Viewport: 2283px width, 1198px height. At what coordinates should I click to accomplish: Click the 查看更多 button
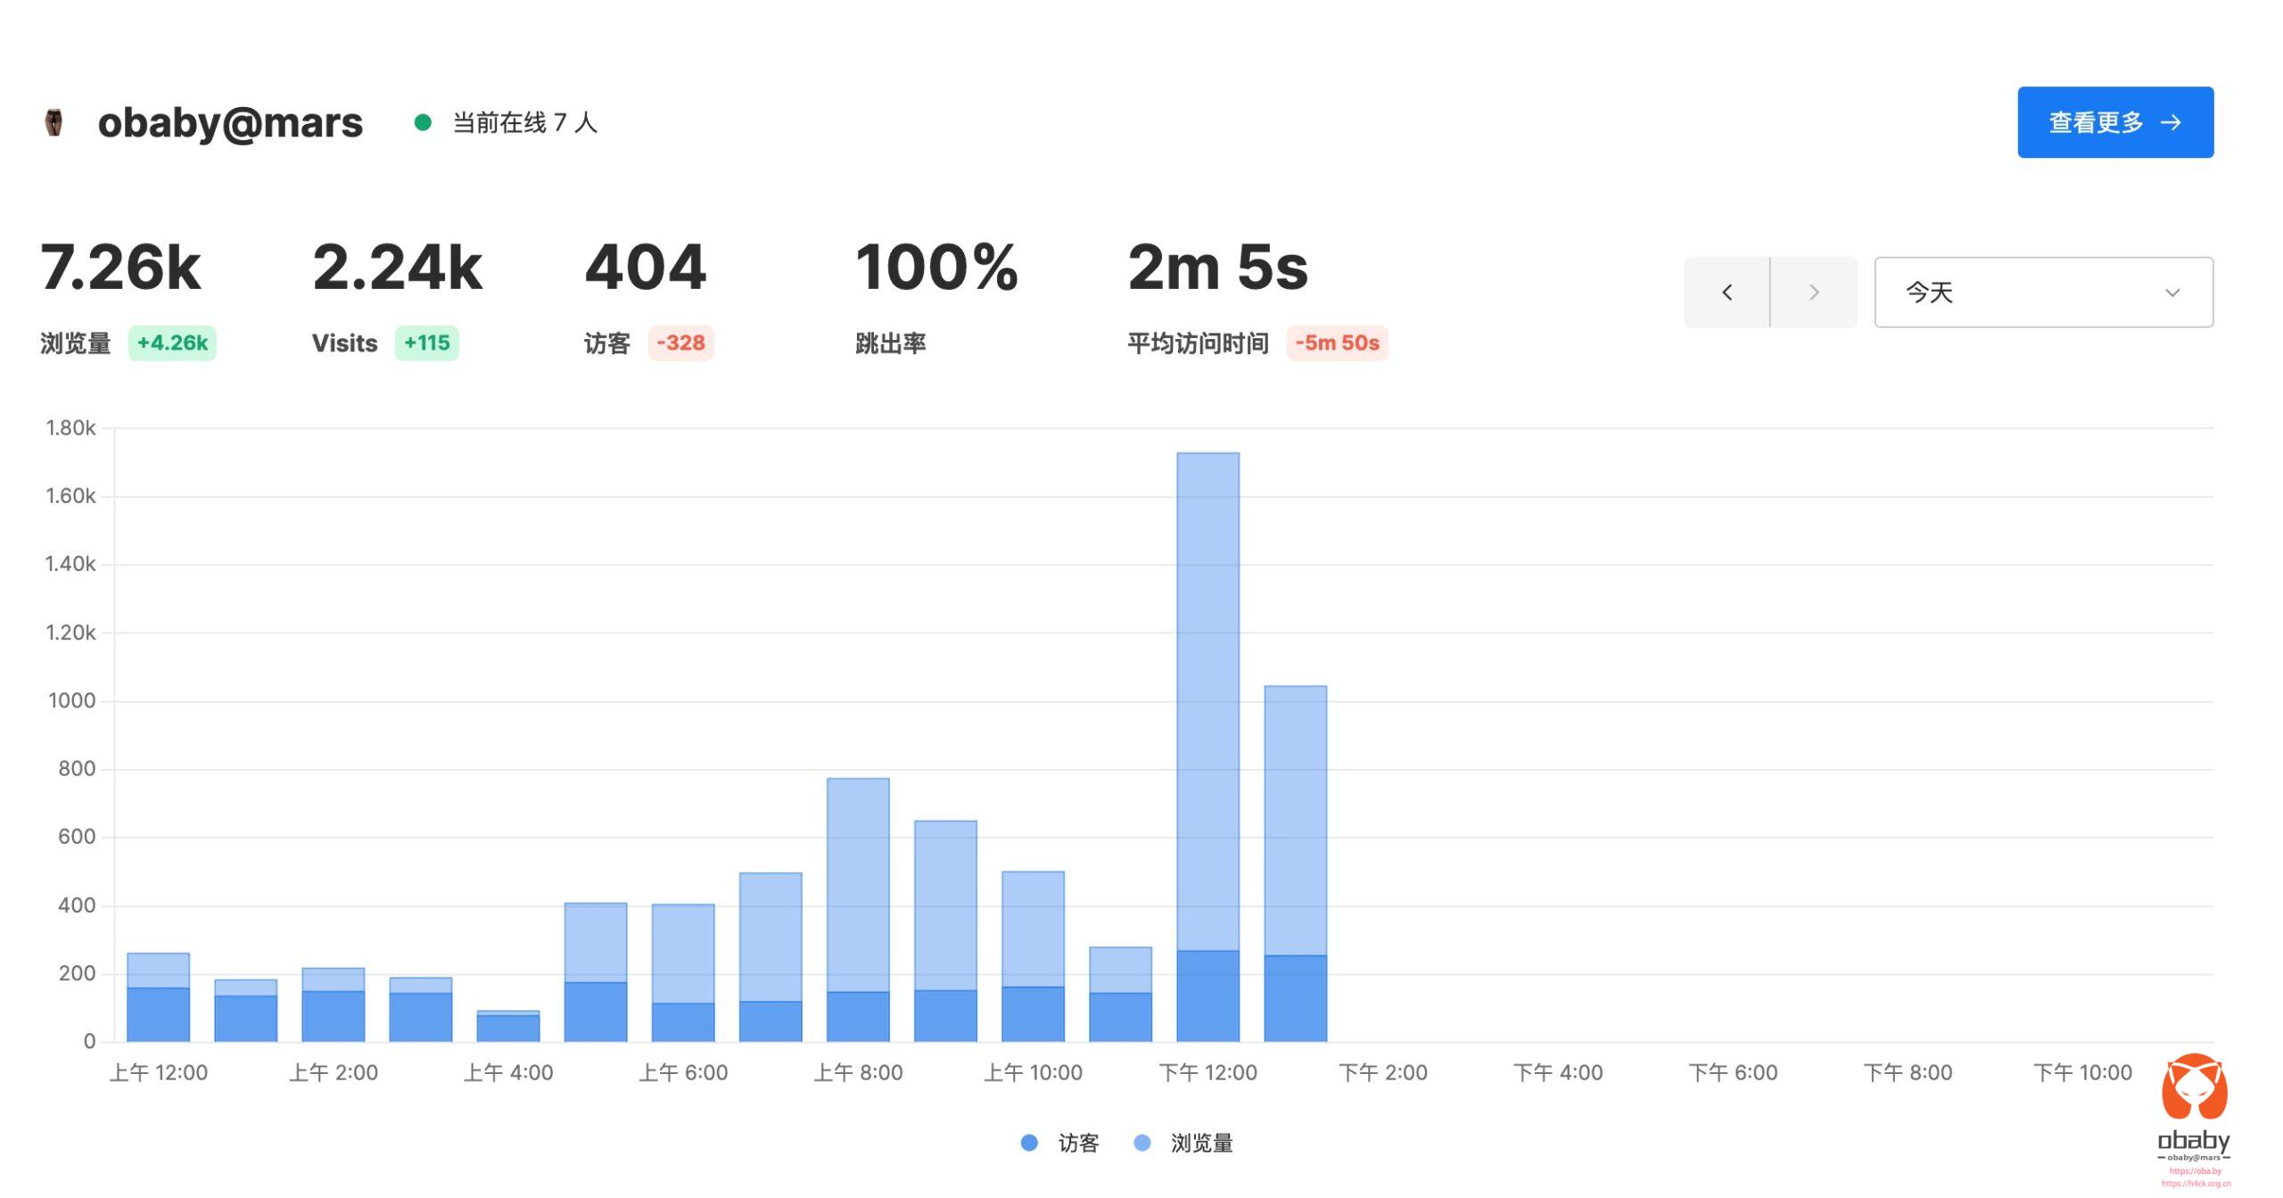[x=2114, y=122]
